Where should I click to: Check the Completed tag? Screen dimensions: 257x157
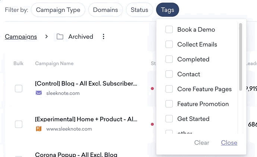click(169, 59)
